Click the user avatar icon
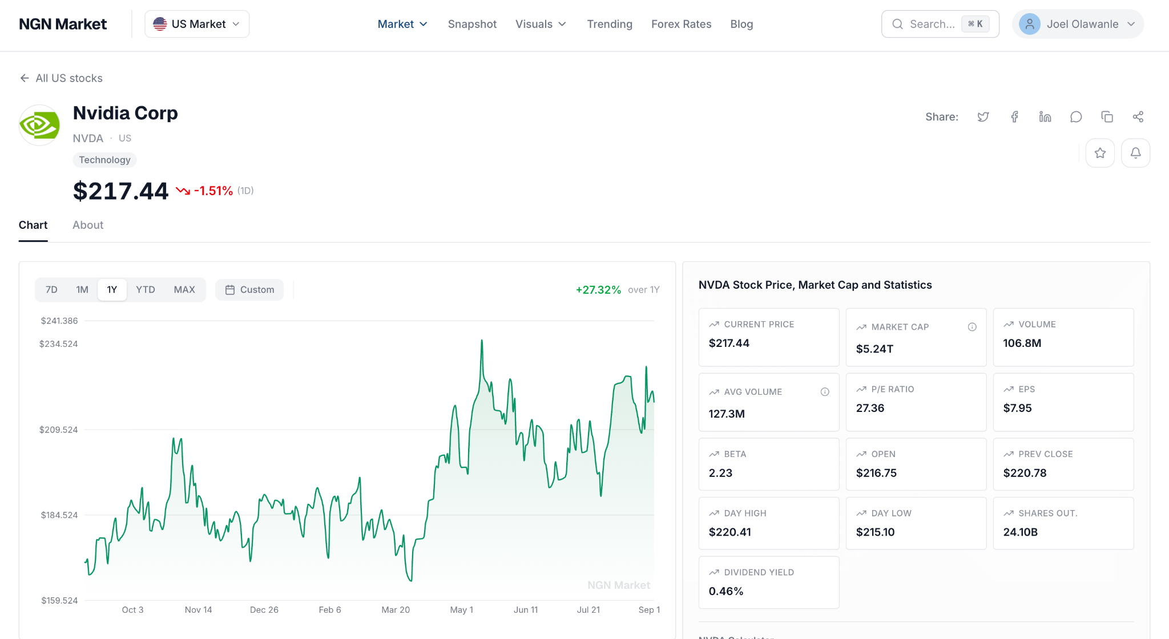Image resolution: width=1169 pixels, height=639 pixels. tap(1030, 24)
